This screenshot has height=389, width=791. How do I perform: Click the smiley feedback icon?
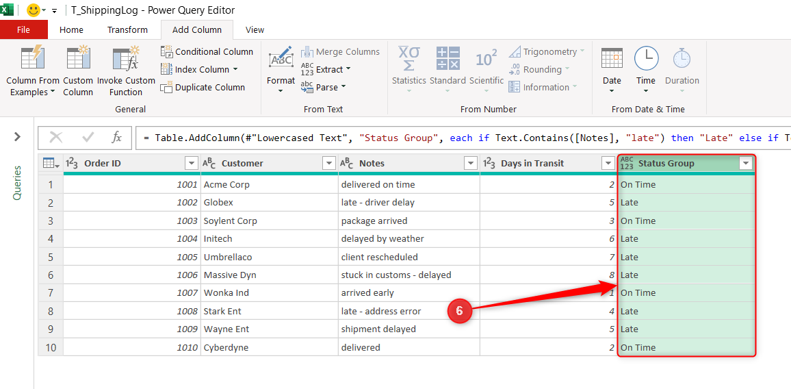pos(34,10)
